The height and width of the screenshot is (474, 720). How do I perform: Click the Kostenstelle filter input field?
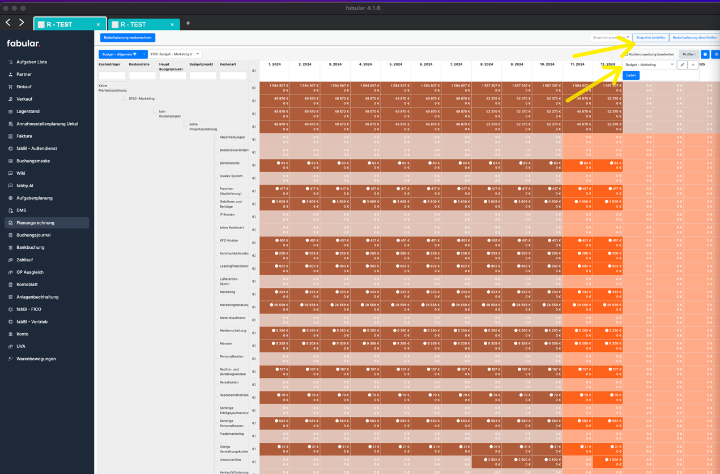[x=142, y=76]
